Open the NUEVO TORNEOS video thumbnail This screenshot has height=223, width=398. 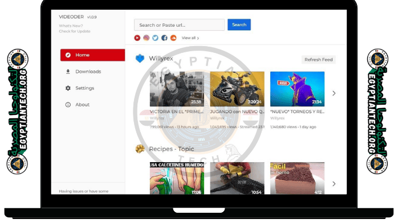[297, 89]
